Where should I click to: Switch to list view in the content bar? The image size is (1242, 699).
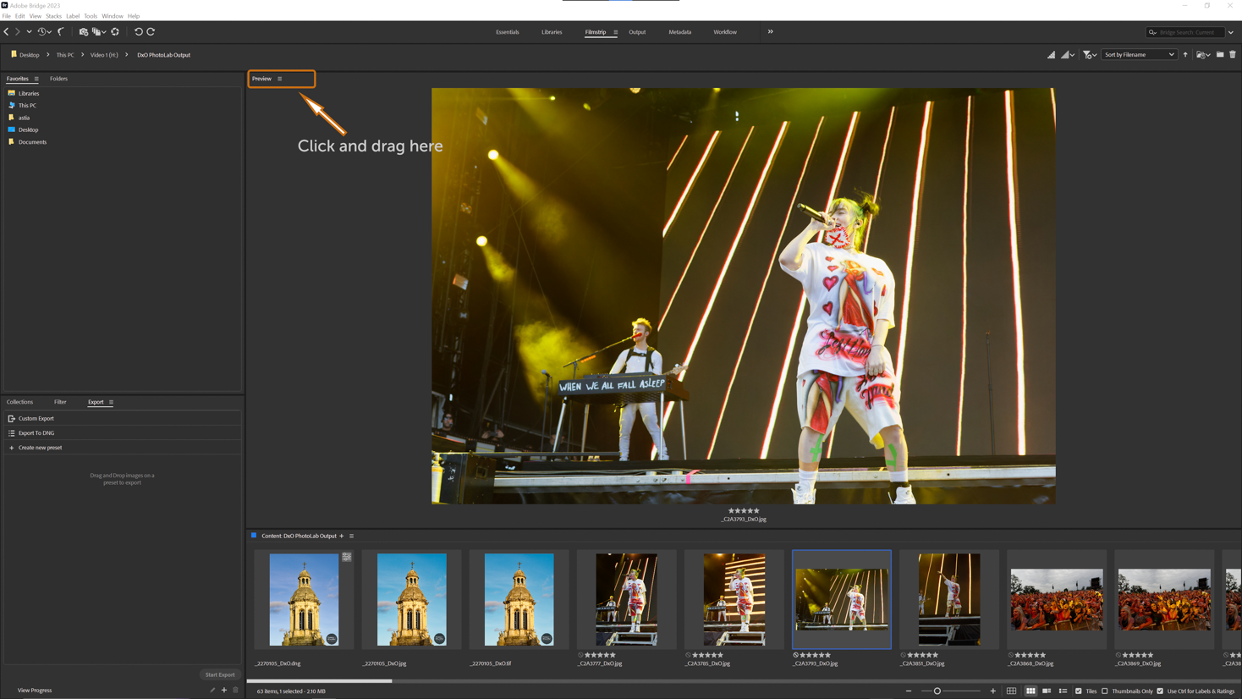coord(1063,691)
